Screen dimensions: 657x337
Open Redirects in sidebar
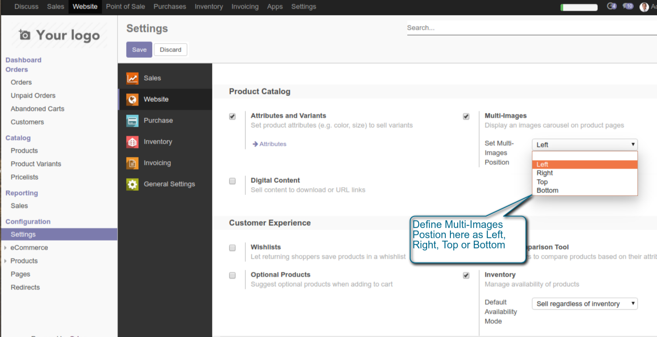[25, 287]
